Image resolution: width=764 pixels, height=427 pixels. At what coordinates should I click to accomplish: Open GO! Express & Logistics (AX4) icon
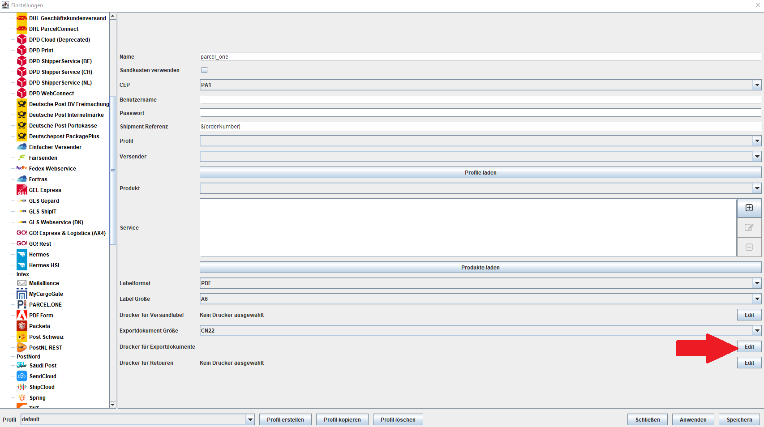(x=22, y=233)
